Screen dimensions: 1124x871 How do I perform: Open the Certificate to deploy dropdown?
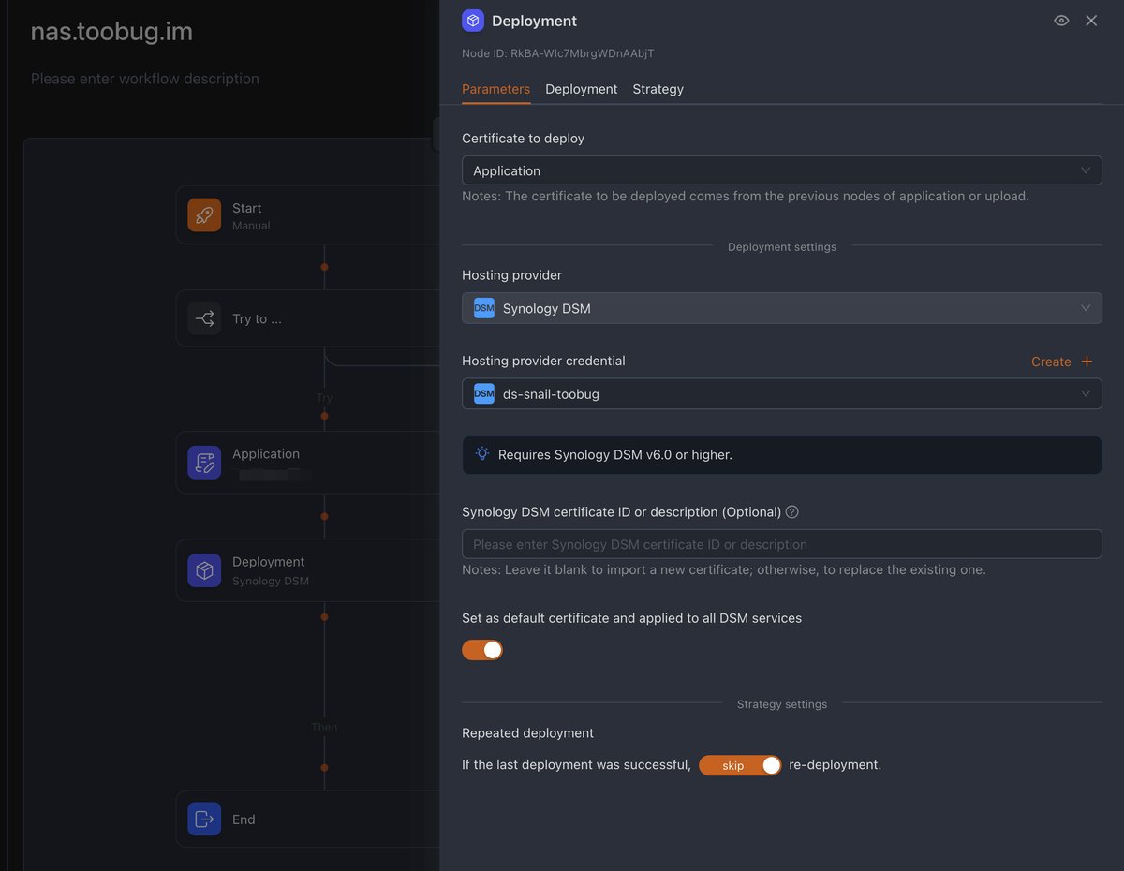tap(781, 170)
